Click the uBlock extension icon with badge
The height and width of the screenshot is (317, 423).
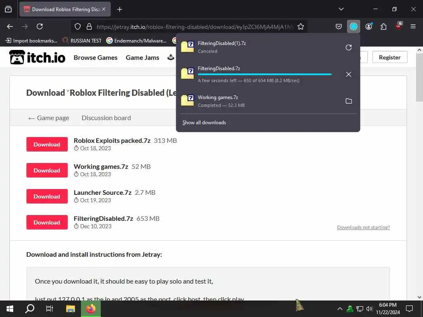[x=399, y=26]
